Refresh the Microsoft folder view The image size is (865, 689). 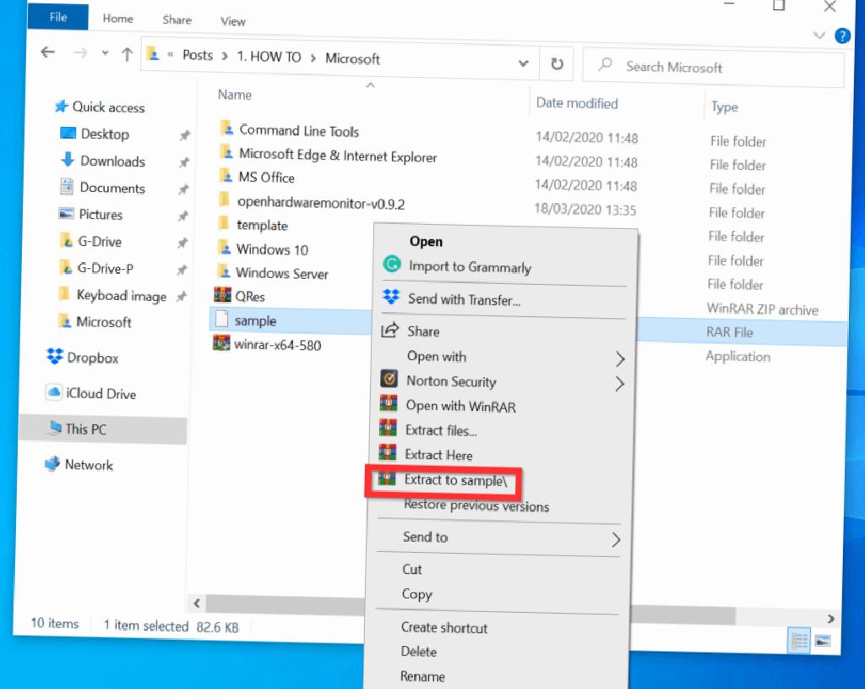pyautogui.click(x=558, y=64)
